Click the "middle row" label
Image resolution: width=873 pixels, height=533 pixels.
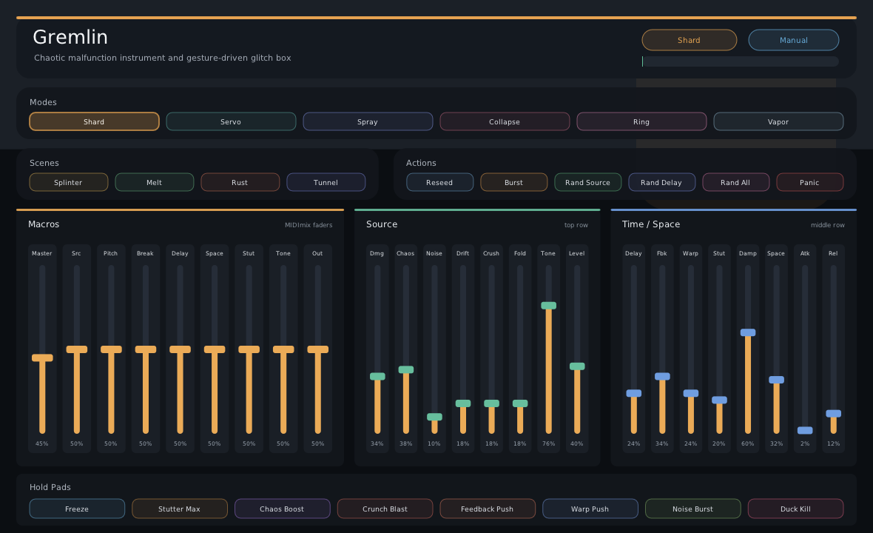(x=828, y=225)
